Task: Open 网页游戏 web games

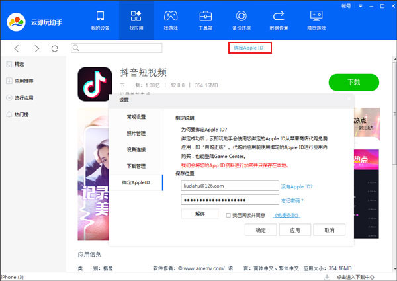Action: click(316, 20)
